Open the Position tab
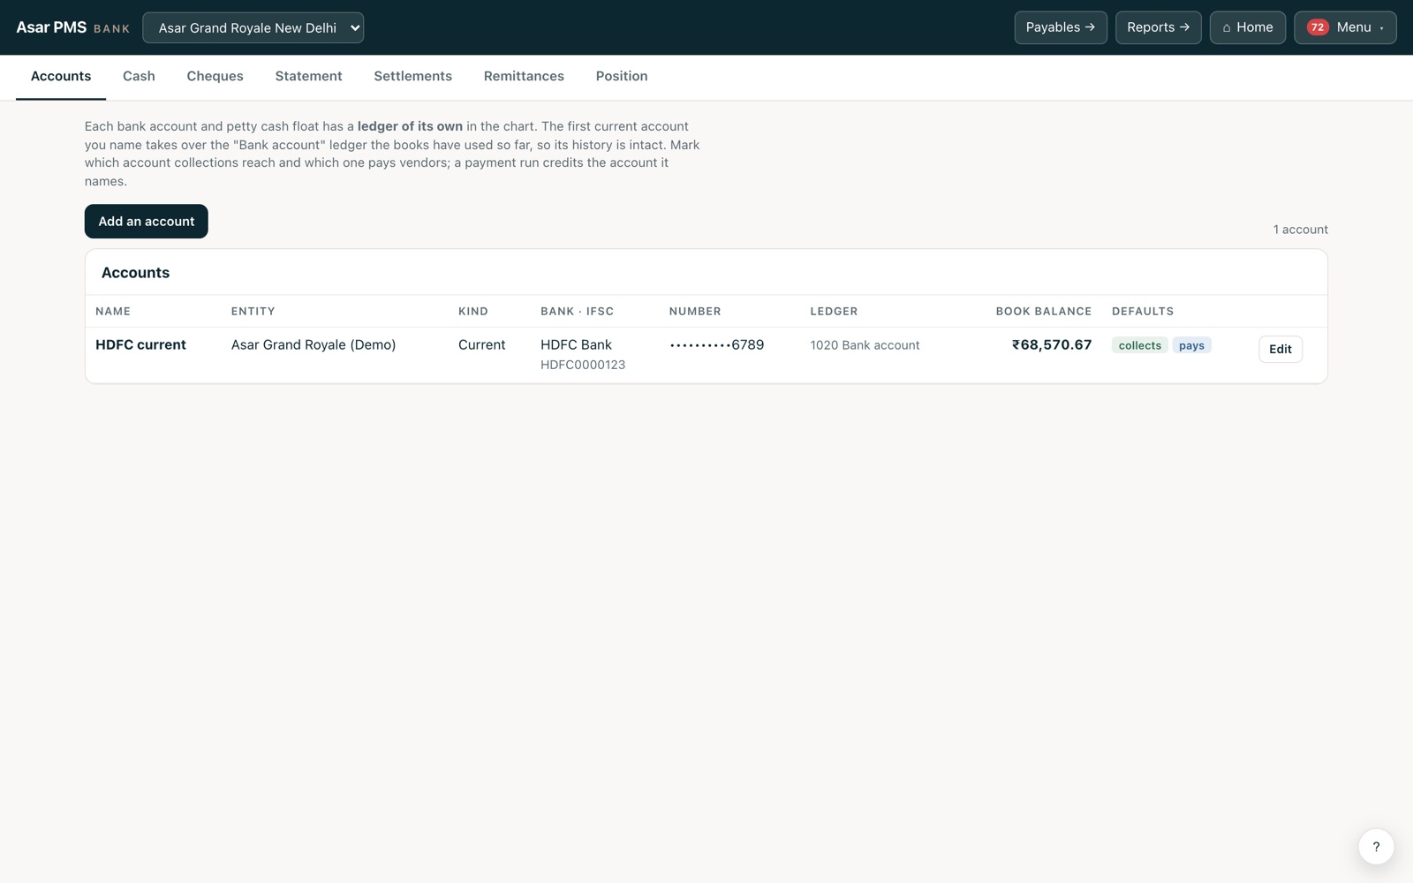The height and width of the screenshot is (883, 1413). 622,76
